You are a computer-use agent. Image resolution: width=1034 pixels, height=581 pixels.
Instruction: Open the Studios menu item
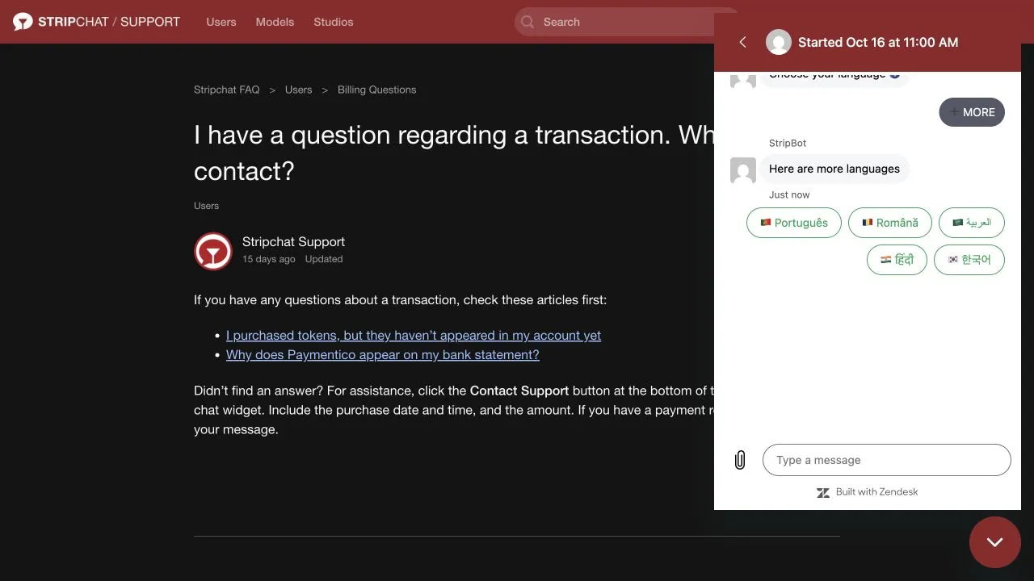334,22
